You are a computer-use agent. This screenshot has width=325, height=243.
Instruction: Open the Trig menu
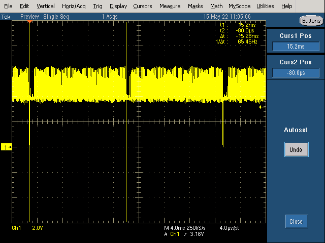click(x=97, y=6)
